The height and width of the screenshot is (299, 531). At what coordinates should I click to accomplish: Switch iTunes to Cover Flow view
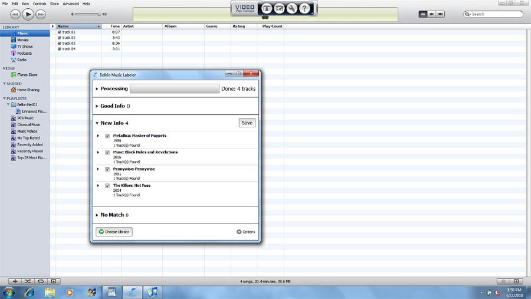(440, 14)
